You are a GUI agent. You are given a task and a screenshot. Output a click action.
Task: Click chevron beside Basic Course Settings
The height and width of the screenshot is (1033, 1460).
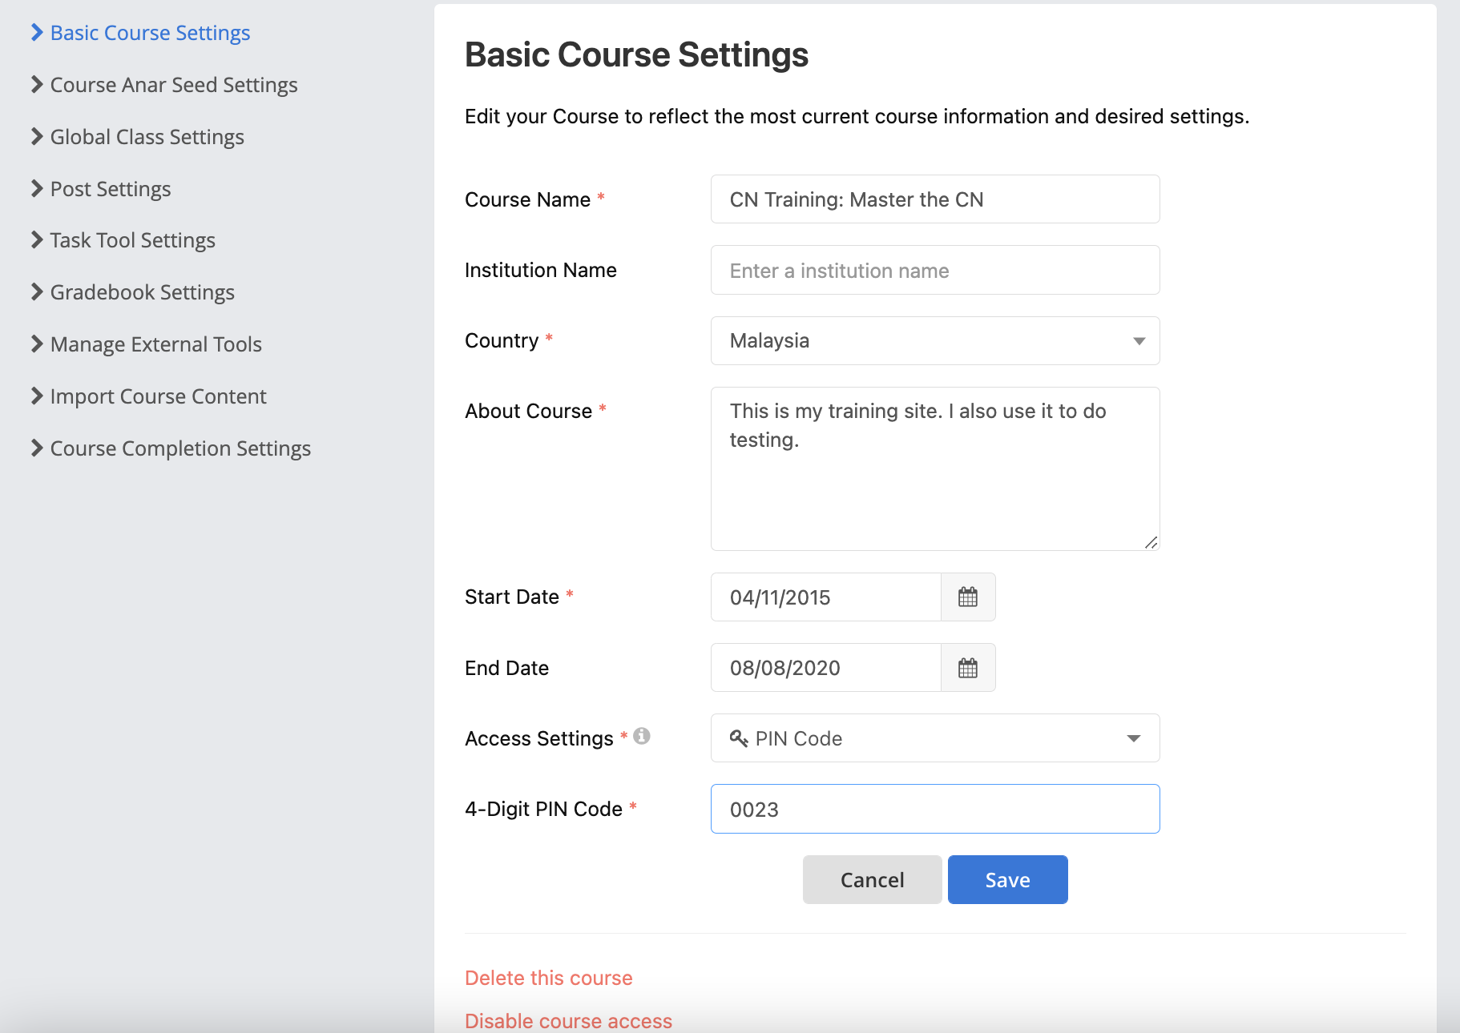tap(37, 32)
